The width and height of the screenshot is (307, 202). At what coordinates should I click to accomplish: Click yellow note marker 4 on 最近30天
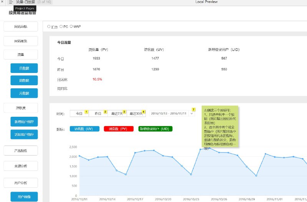144,112
